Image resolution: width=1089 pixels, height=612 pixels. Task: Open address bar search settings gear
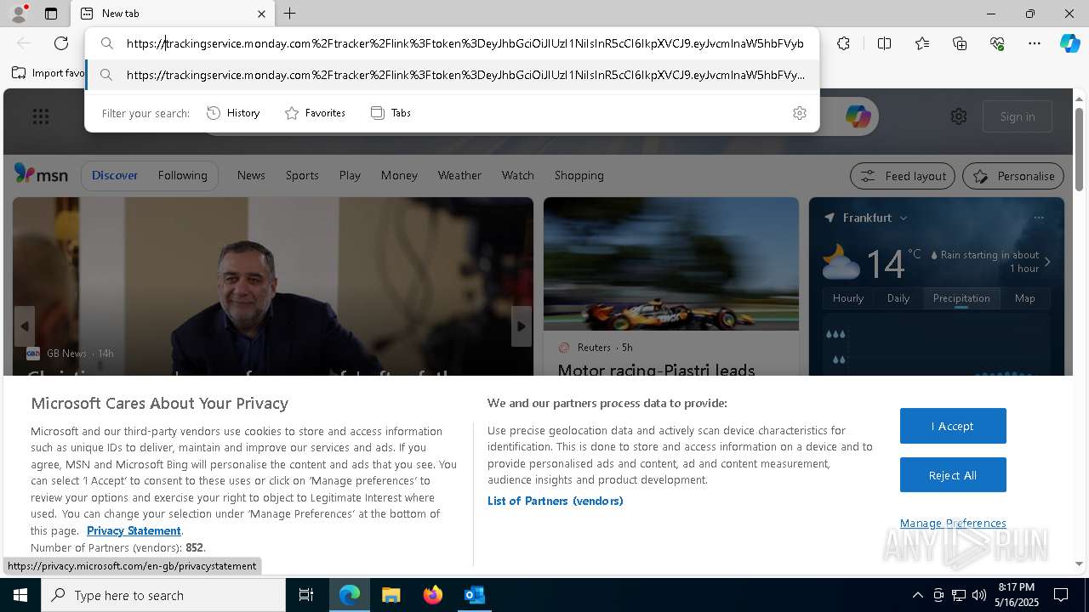click(799, 113)
